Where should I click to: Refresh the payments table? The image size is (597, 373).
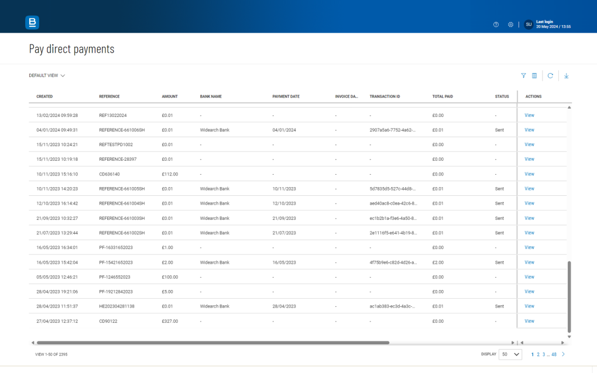point(550,75)
